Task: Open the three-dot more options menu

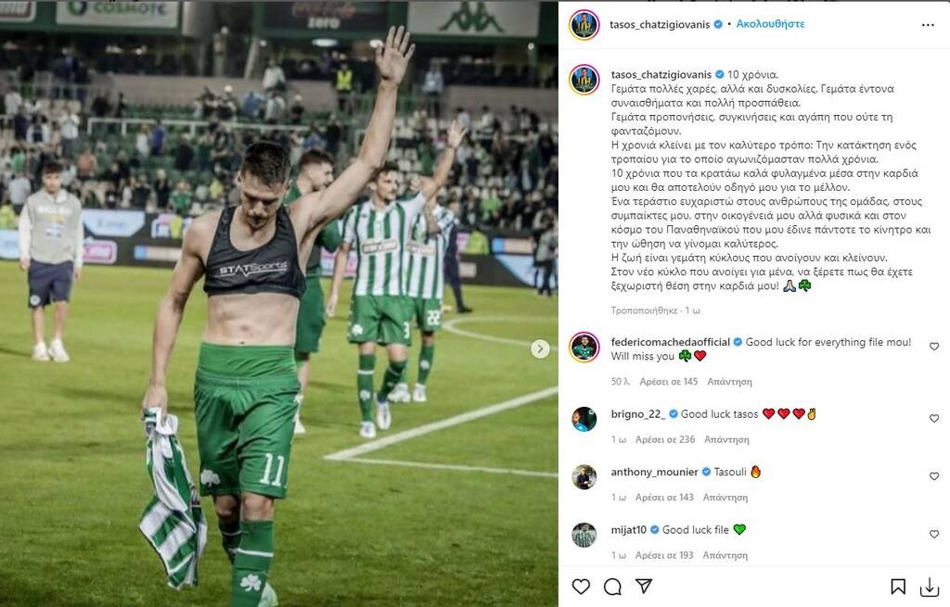Action: [928, 25]
